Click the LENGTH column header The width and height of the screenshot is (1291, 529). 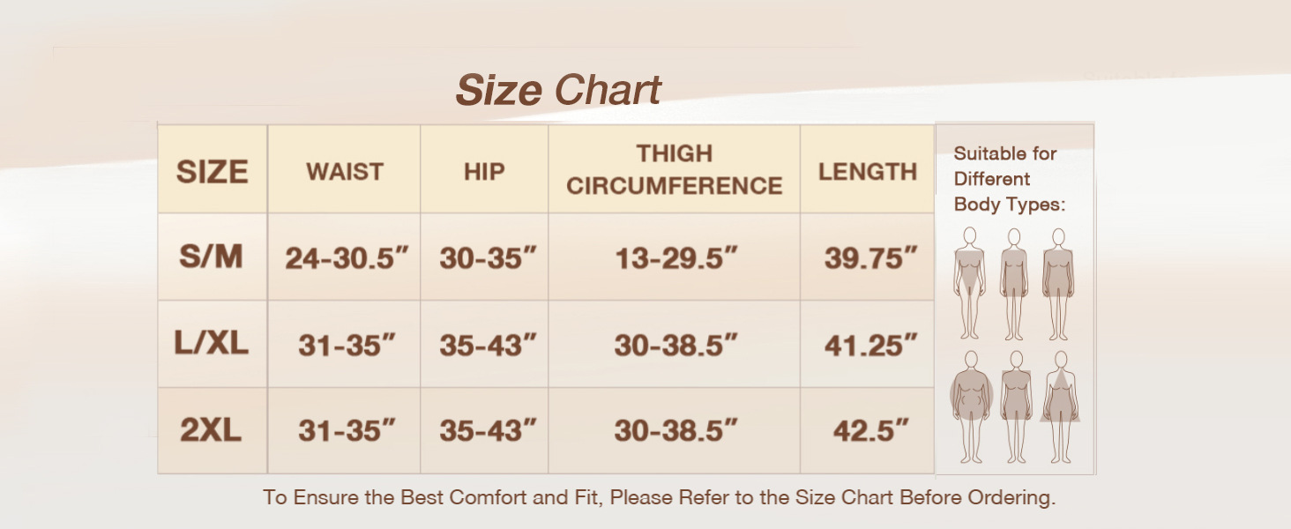point(868,171)
